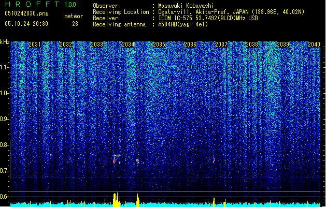Click the 'meteor' label
Image resolution: width=326 pixels, height=207 pixels.
coord(74,16)
